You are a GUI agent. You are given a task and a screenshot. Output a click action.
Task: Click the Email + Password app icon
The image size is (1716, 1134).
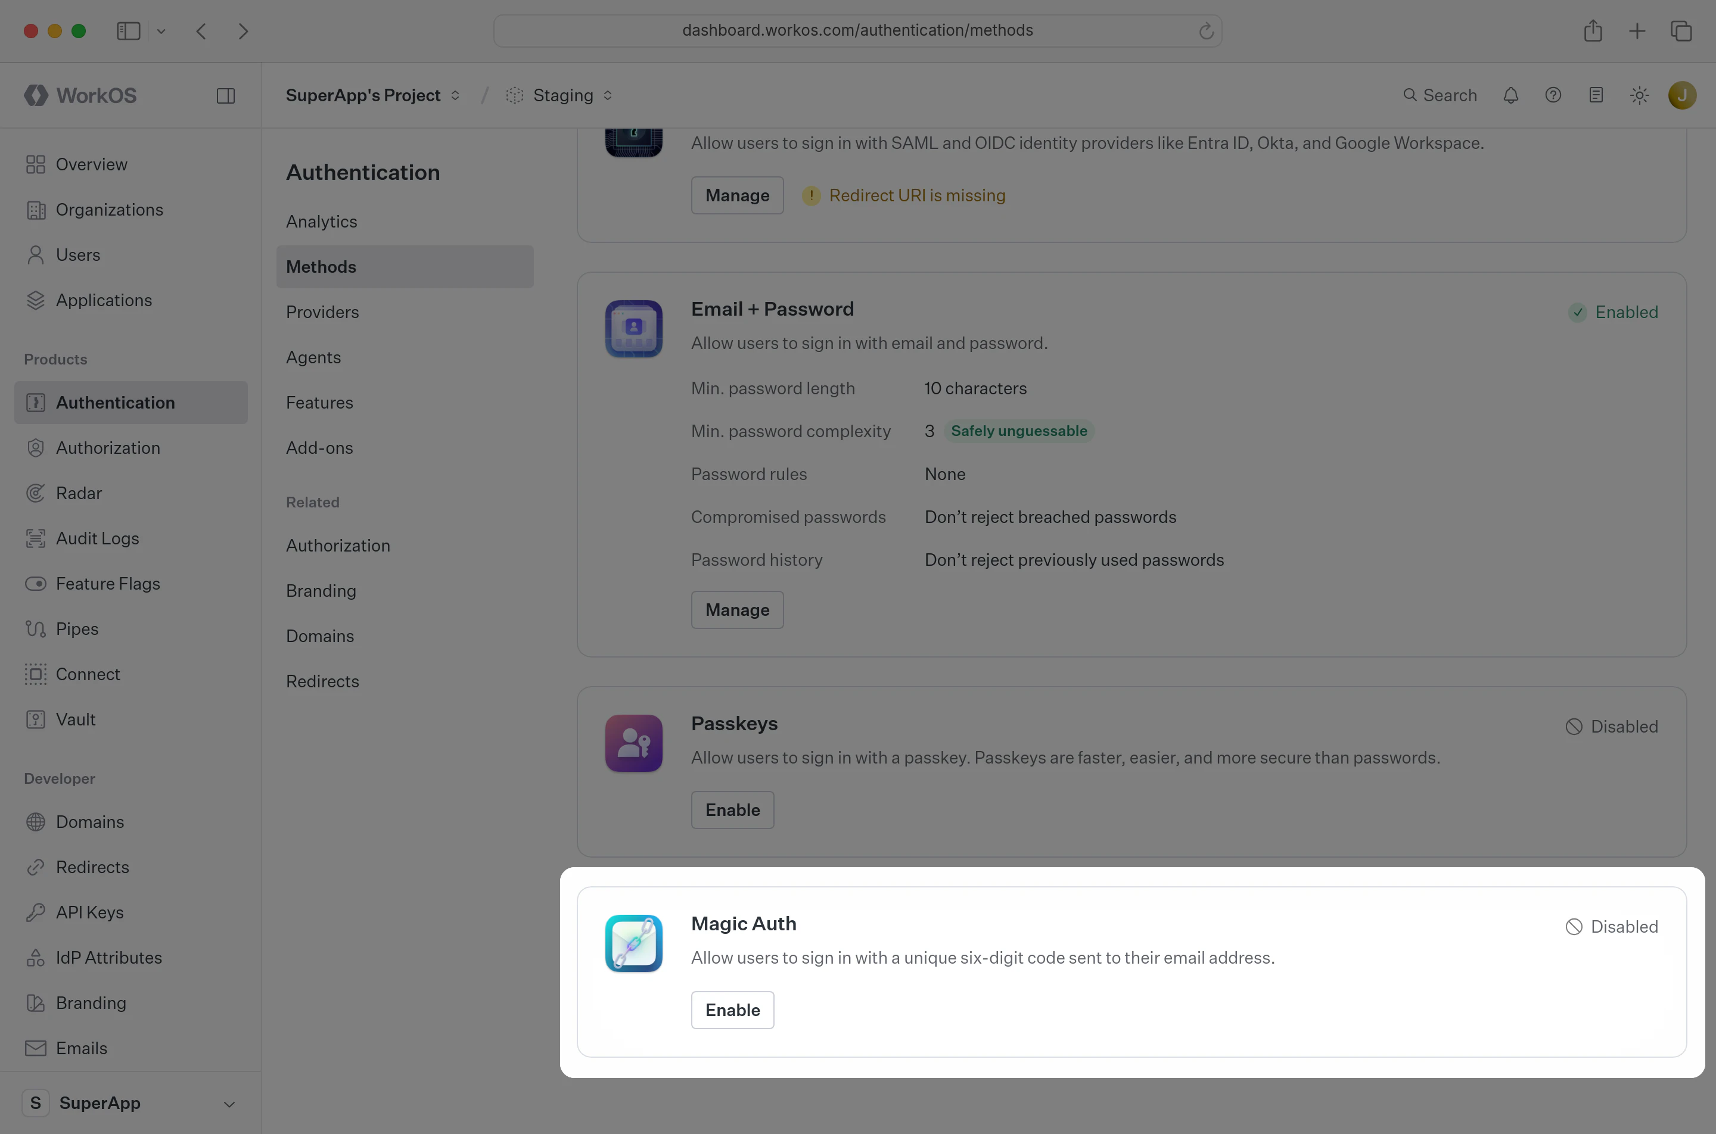coord(634,328)
